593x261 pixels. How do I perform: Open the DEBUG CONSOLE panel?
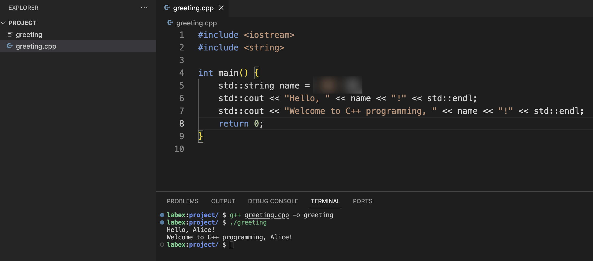point(273,201)
